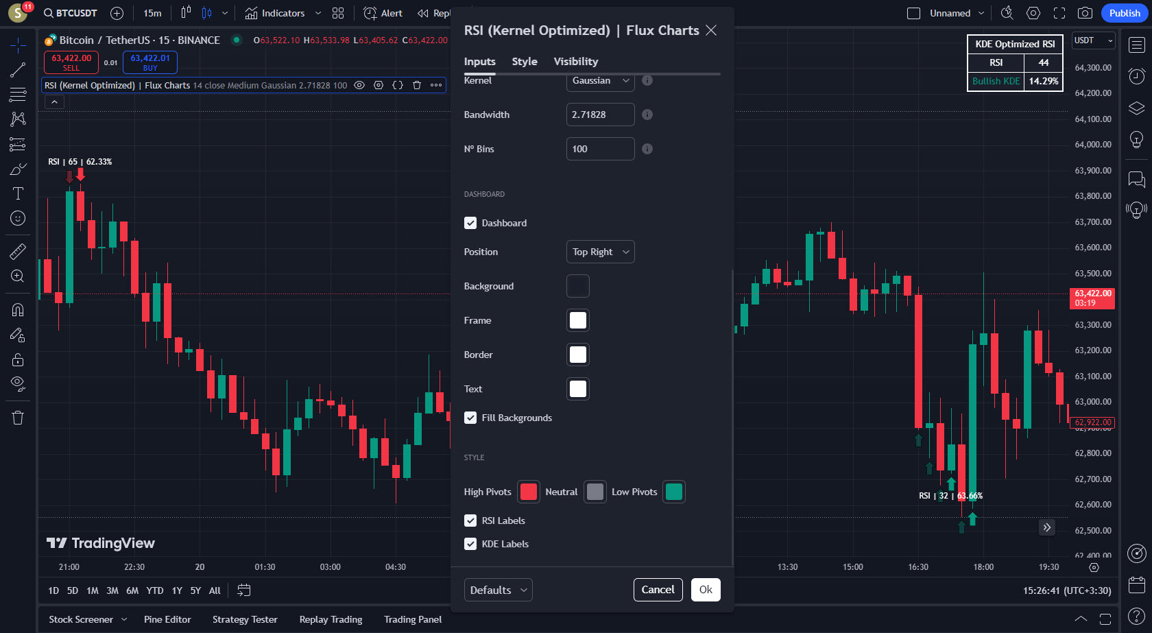Pick the measure ruler tool
1152x633 pixels.
(x=17, y=251)
